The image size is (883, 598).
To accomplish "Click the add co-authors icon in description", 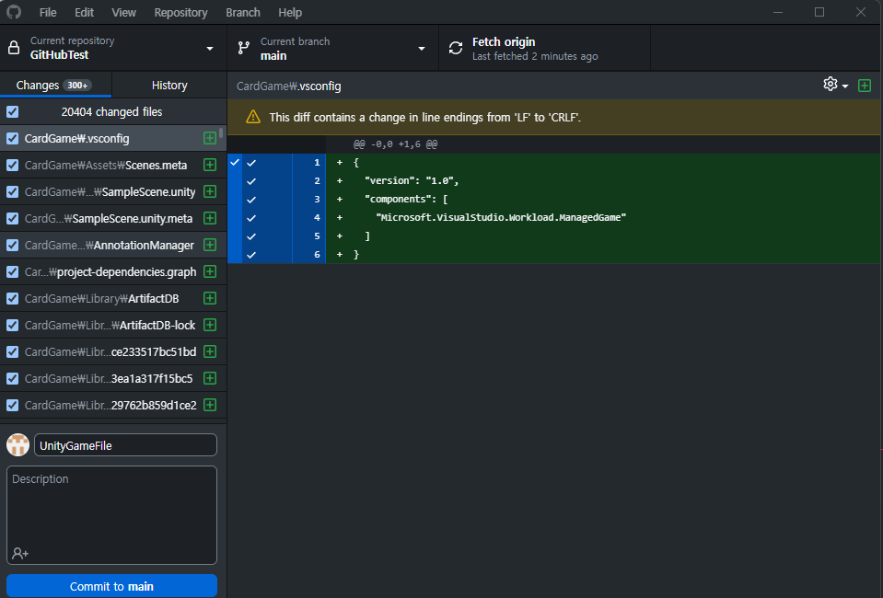I will 20,554.
